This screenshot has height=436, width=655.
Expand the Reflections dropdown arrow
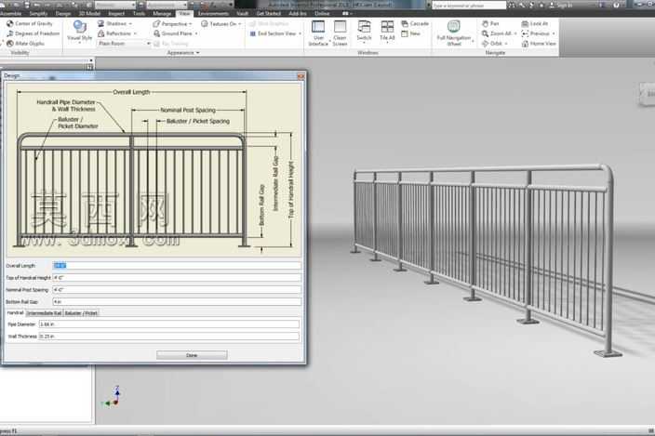pos(135,33)
